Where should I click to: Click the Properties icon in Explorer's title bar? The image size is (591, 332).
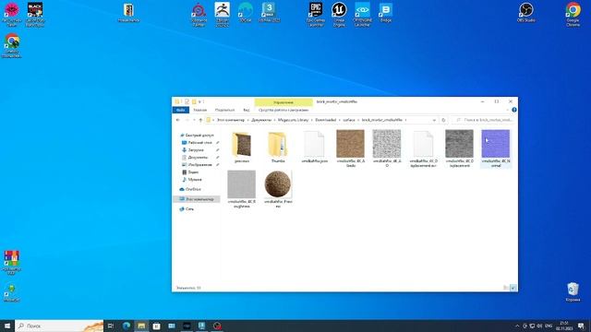point(187,101)
